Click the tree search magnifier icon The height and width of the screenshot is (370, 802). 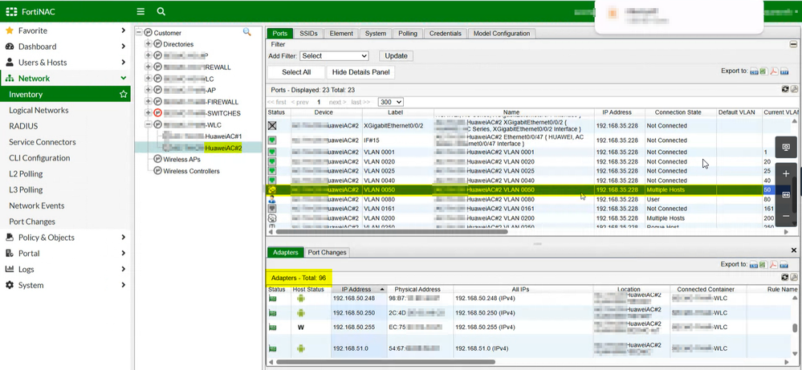click(247, 32)
